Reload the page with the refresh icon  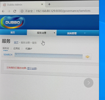coord(15,11)
